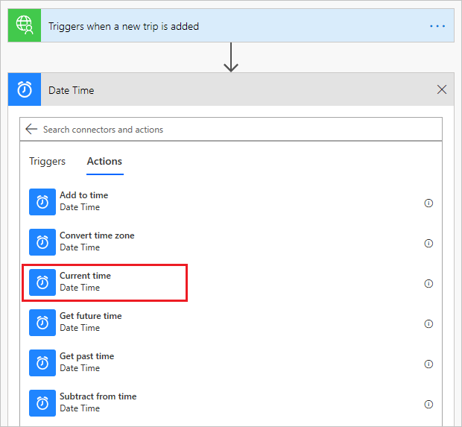
Task: View info for Get past time
Action: coord(428,364)
